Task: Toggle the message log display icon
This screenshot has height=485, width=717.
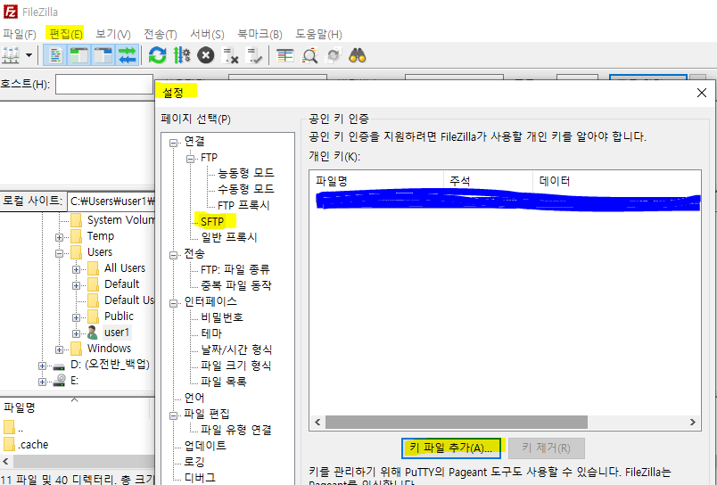Action: [x=55, y=55]
